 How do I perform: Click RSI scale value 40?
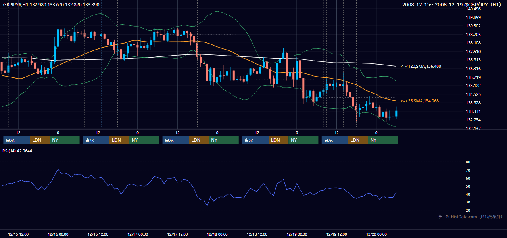pyautogui.click(x=468, y=194)
